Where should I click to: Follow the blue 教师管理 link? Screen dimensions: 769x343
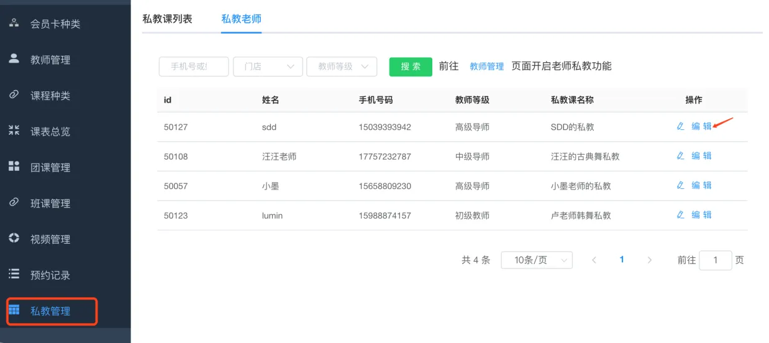tap(486, 66)
